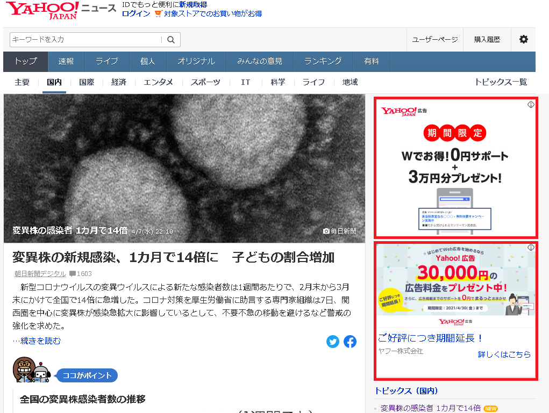This screenshot has height=413, width=549.
Task: Select the 地域 category
Action: [350, 82]
